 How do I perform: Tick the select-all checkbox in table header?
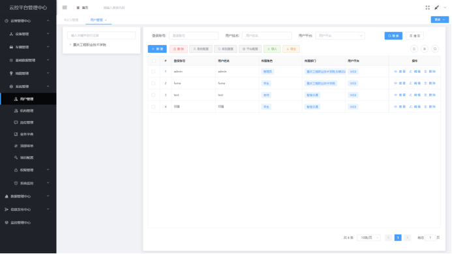153,61
